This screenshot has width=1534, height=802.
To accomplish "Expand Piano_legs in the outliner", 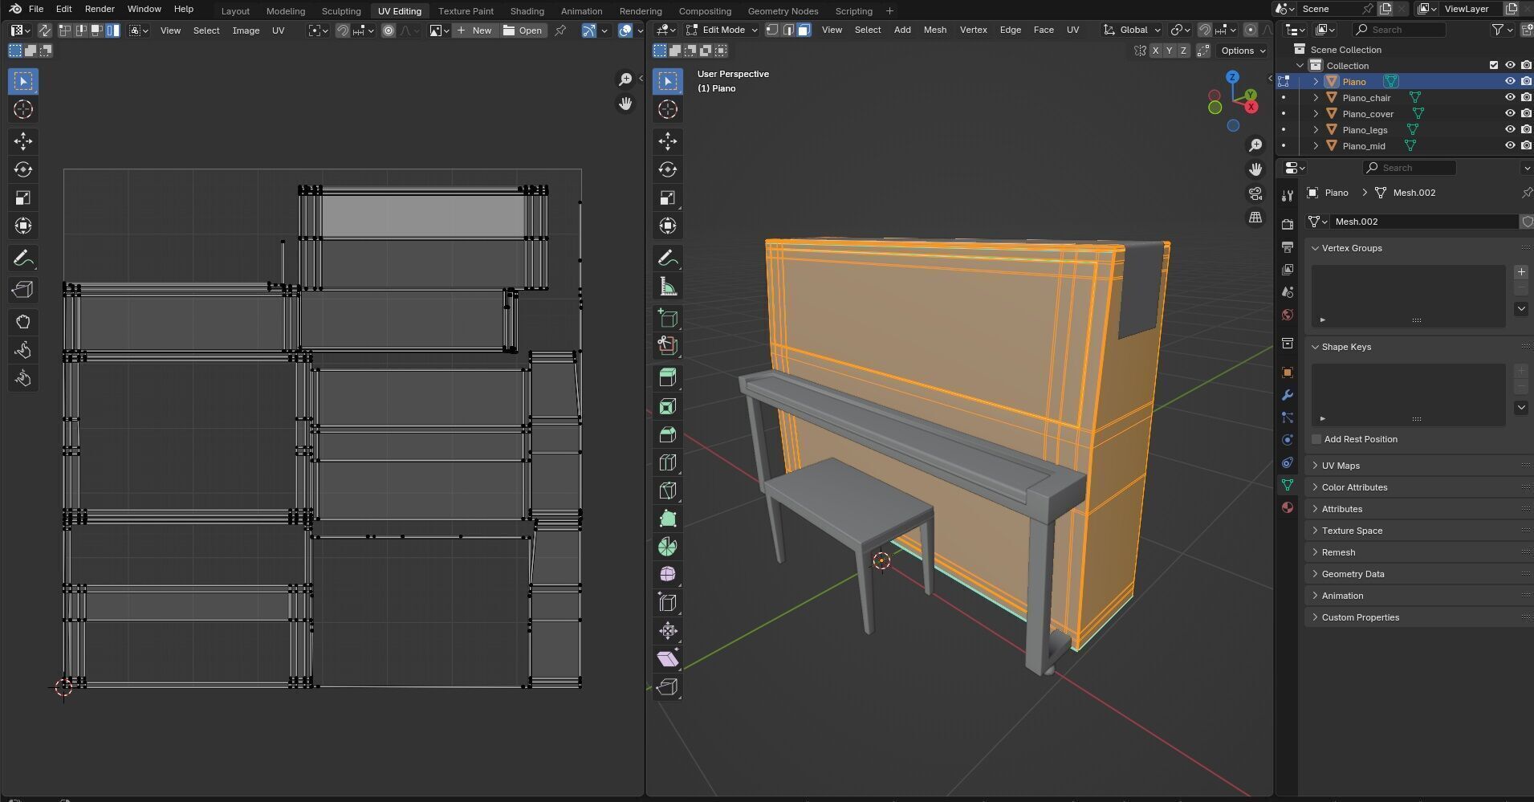I will coord(1316,129).
